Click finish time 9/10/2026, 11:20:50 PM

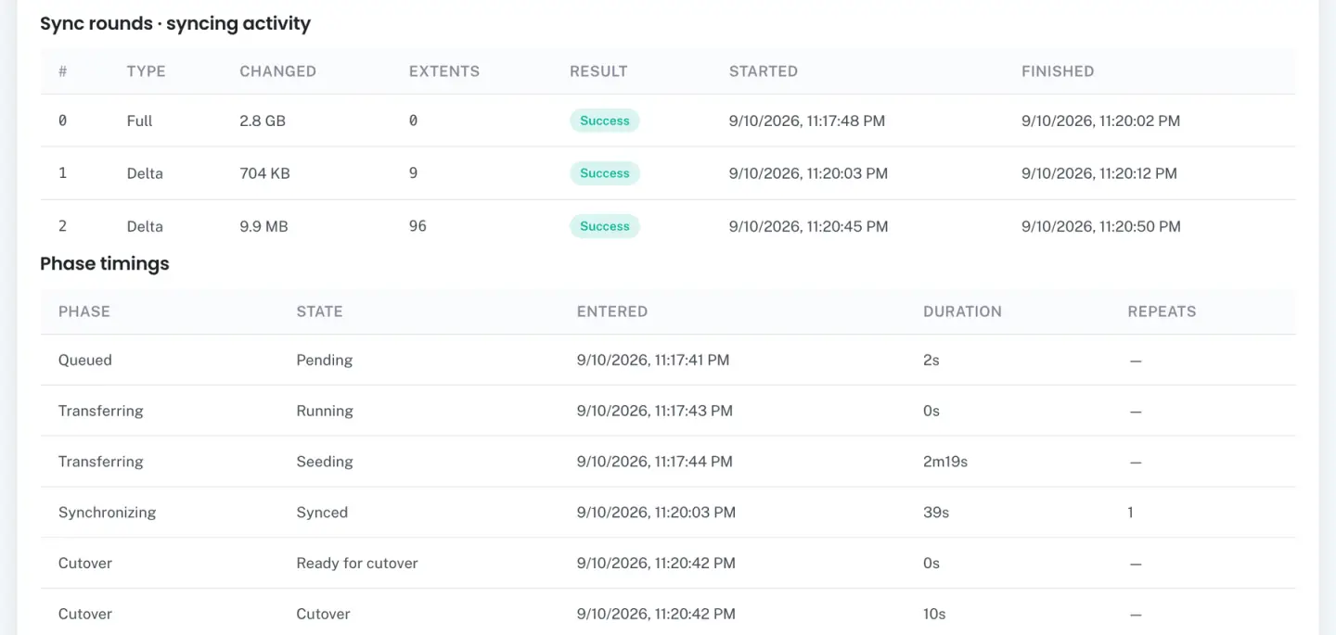pyautogui.click(x=1100, y=226)
